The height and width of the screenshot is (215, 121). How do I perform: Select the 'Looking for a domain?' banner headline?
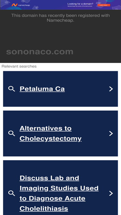point(80,4)
